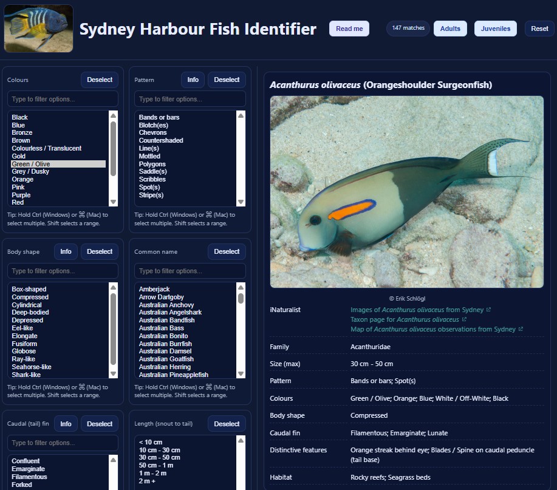Select Gold colour option

(58, 156)
